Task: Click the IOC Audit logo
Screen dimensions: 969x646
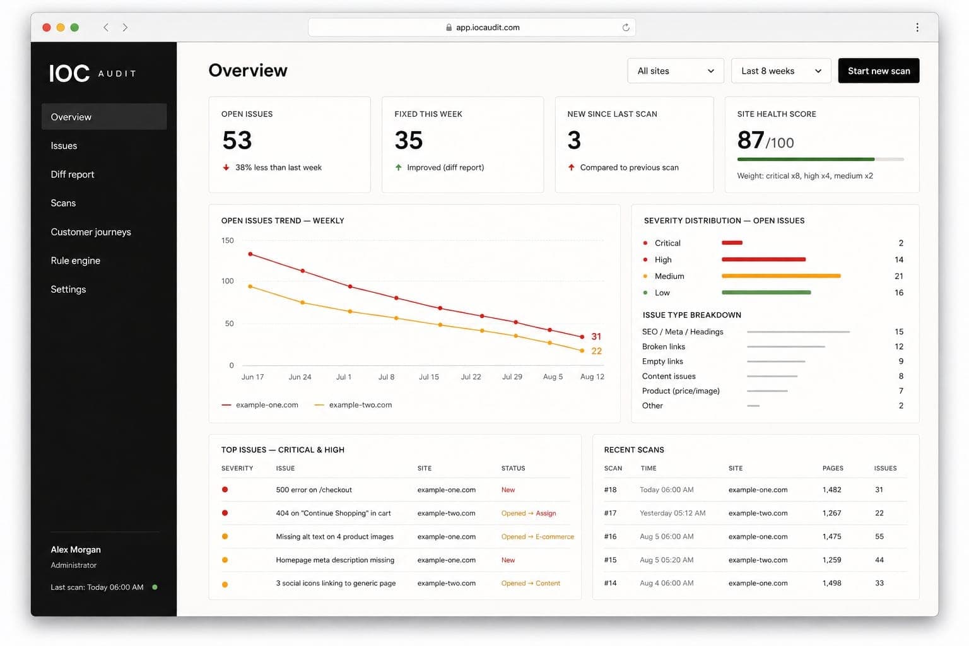Action: click(x=93, y=73)
